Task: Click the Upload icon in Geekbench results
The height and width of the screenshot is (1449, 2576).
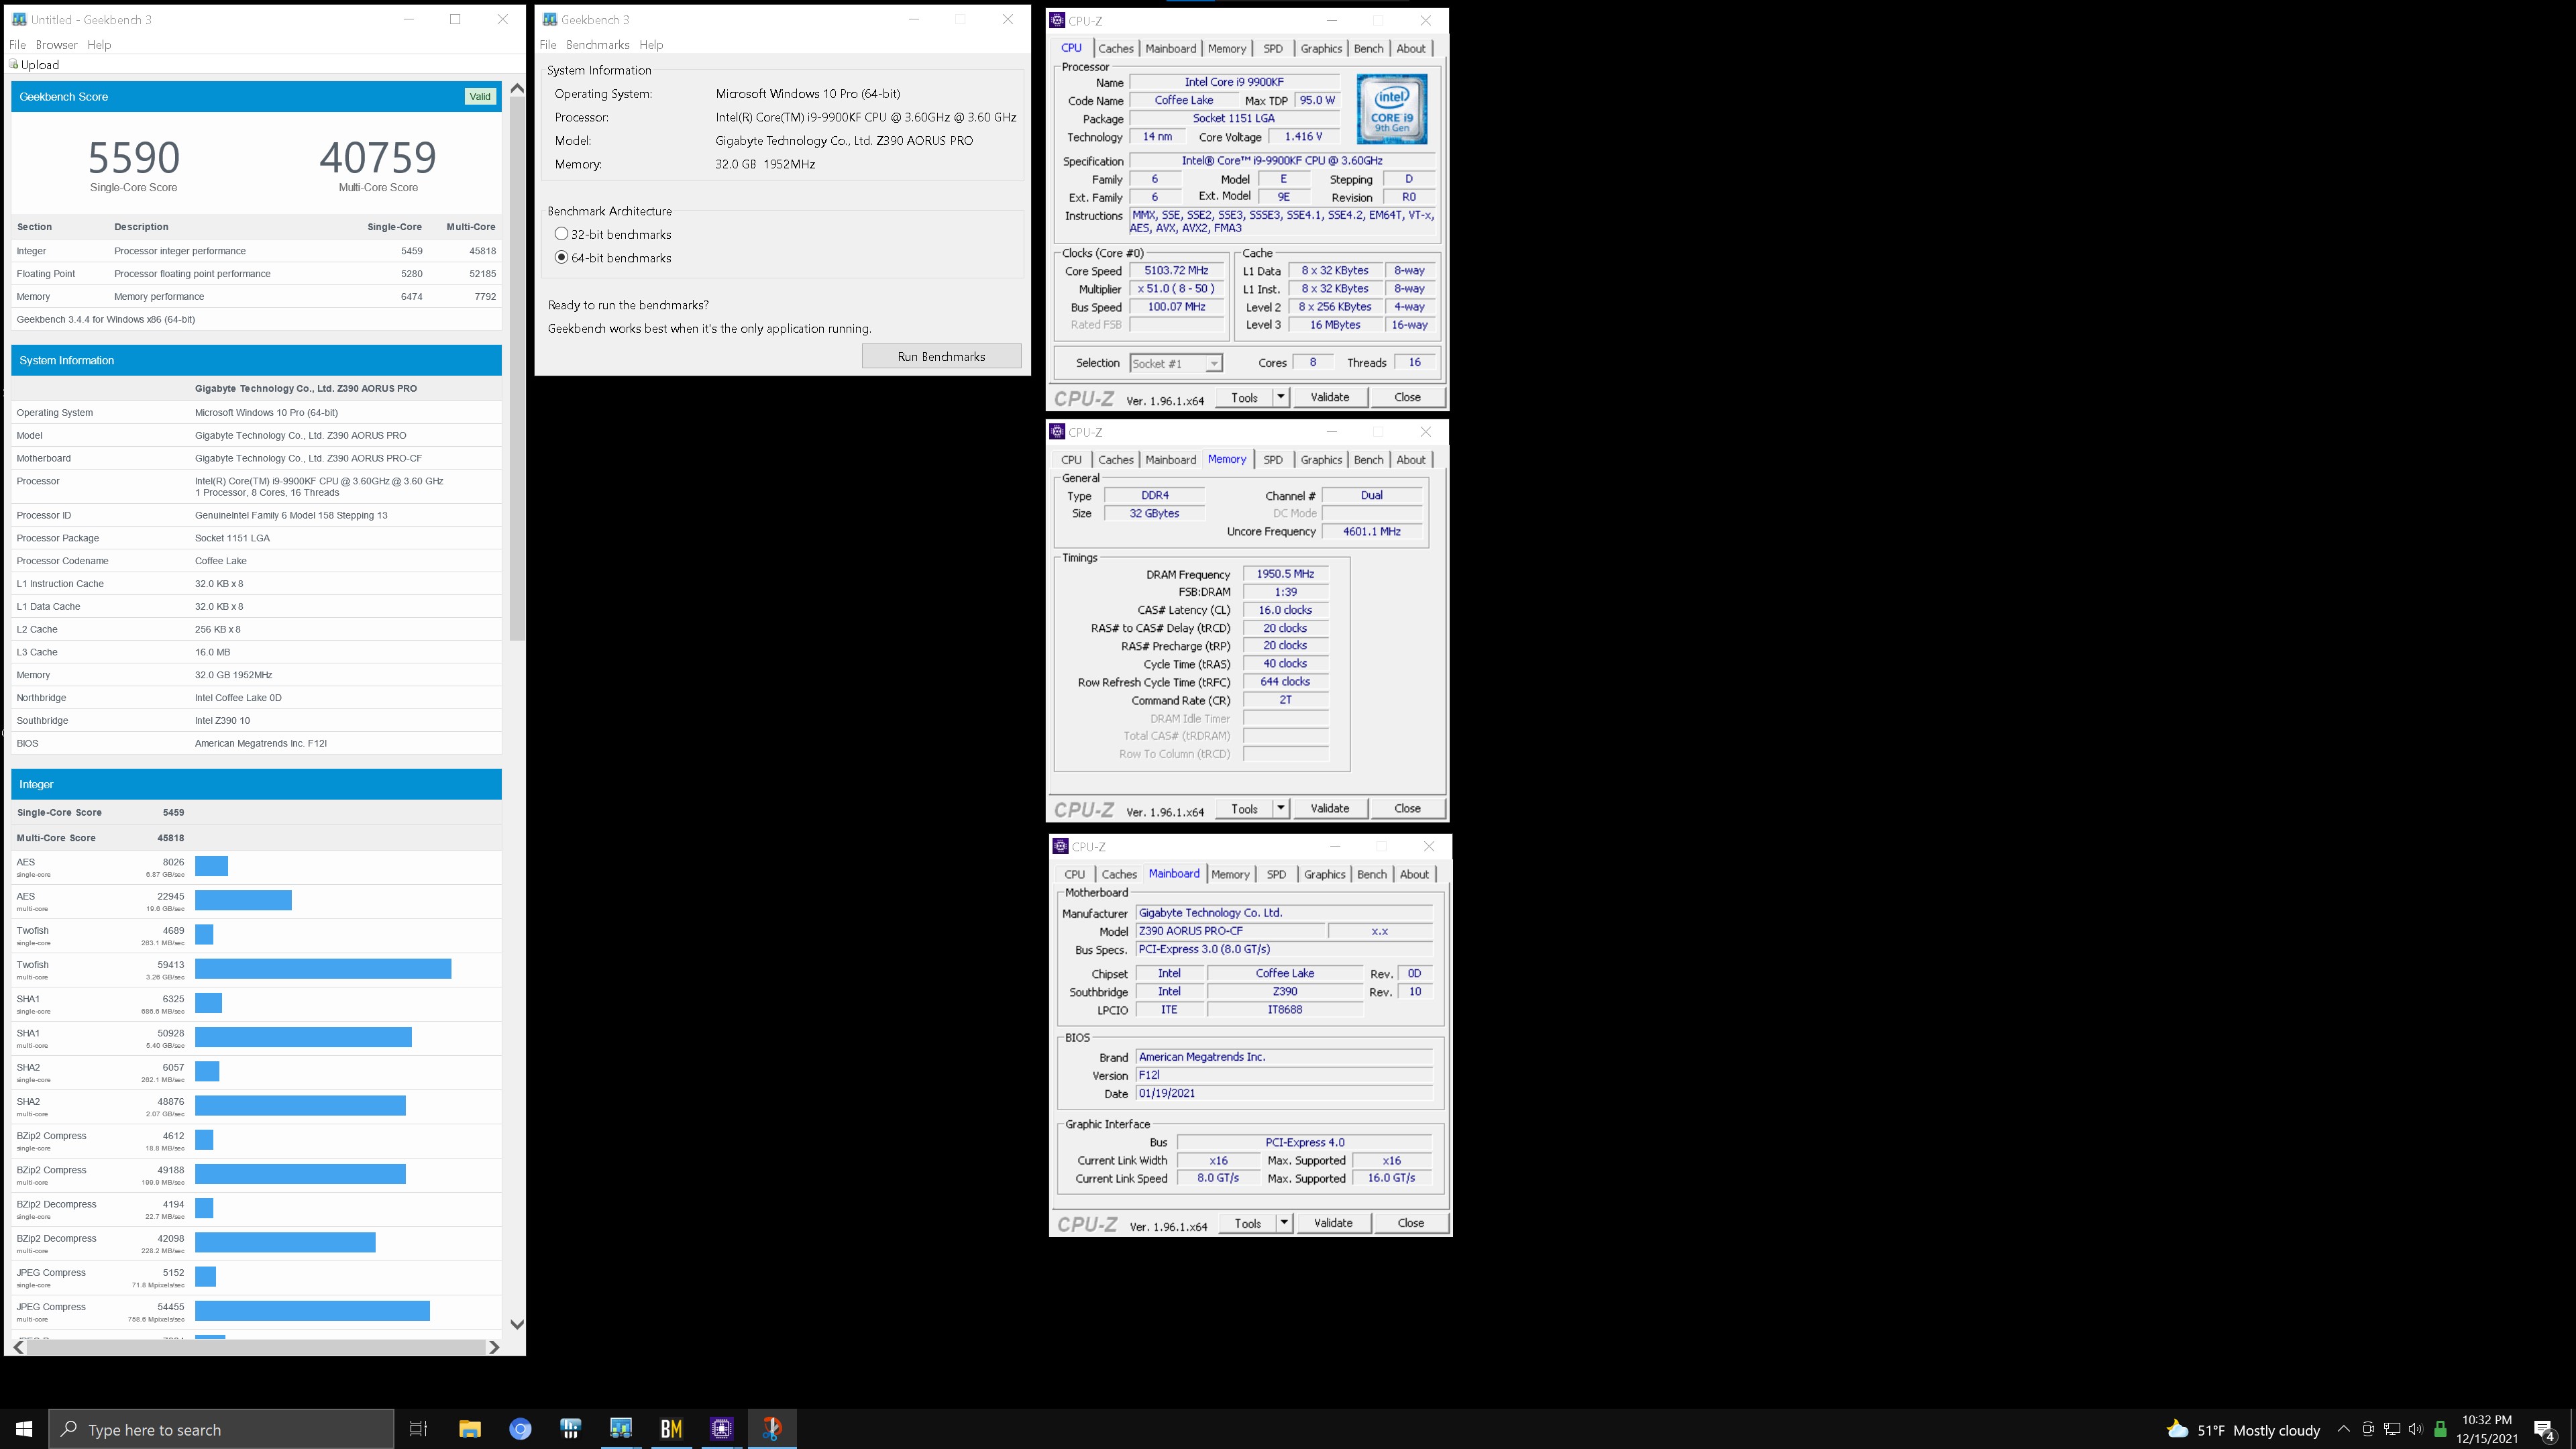Action: [14, 65]
